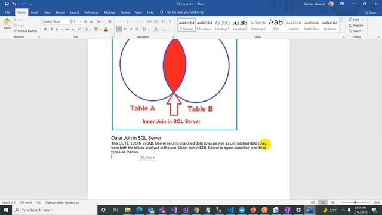Open Paragraph dialog launcher
Viewport: 382px width, 215px height.
click(x=173, y=37)
